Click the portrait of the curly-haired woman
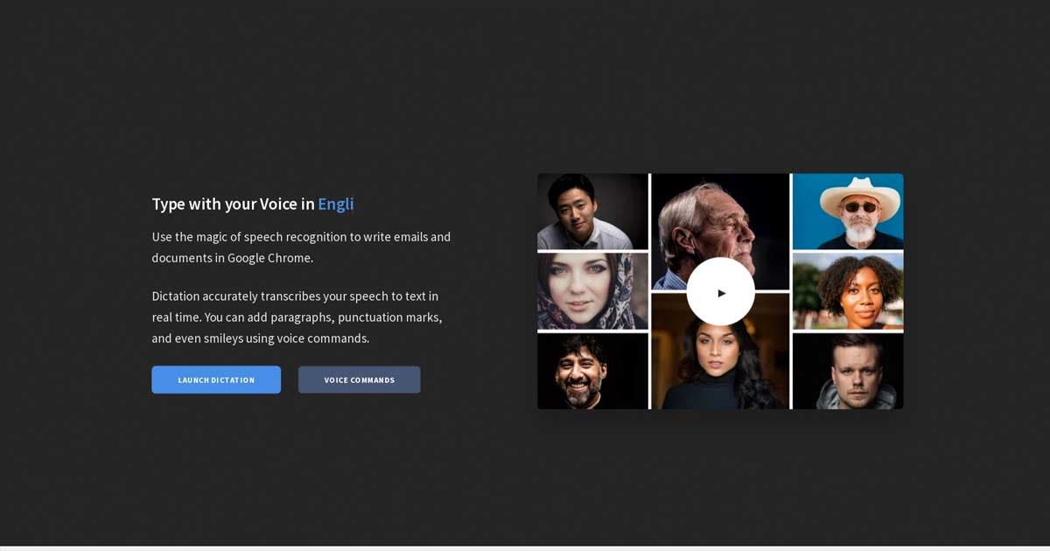The image size is (1050, 551). coord(847,290)
